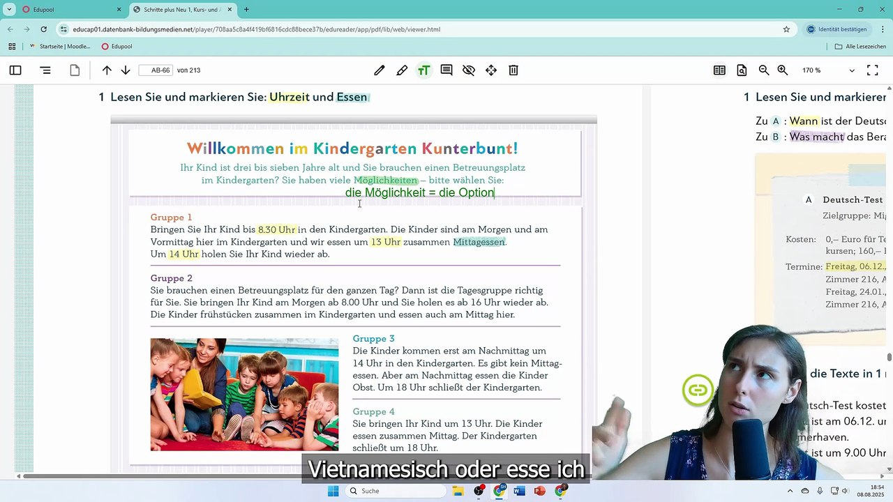Switch to two-page book view
Screen dimensions: 893x502
[x=719, y=70]
